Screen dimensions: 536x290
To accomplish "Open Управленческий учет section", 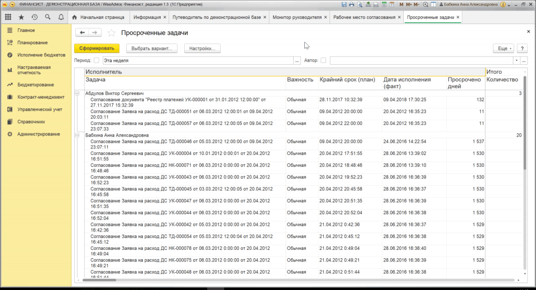I will pos(40,109).
